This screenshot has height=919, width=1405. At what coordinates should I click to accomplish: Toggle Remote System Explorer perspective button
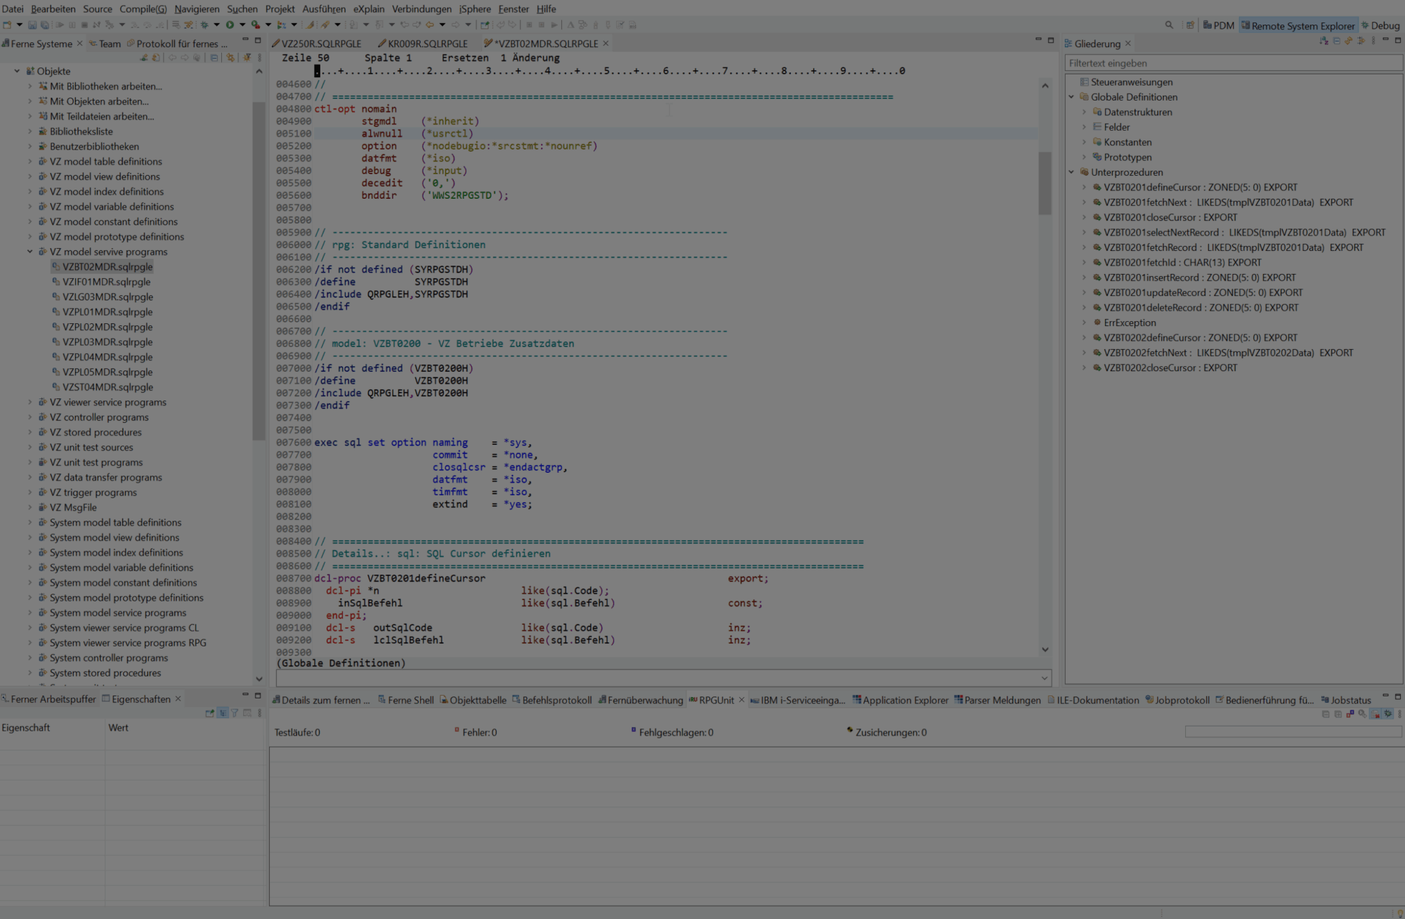(x=1298, y=25)
